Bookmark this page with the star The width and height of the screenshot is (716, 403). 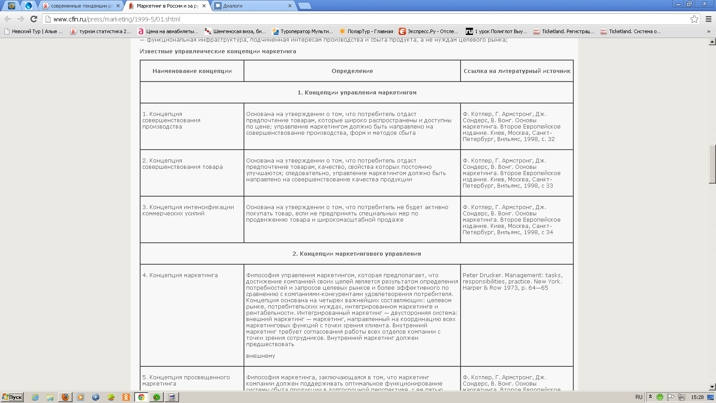click(694, 19)
